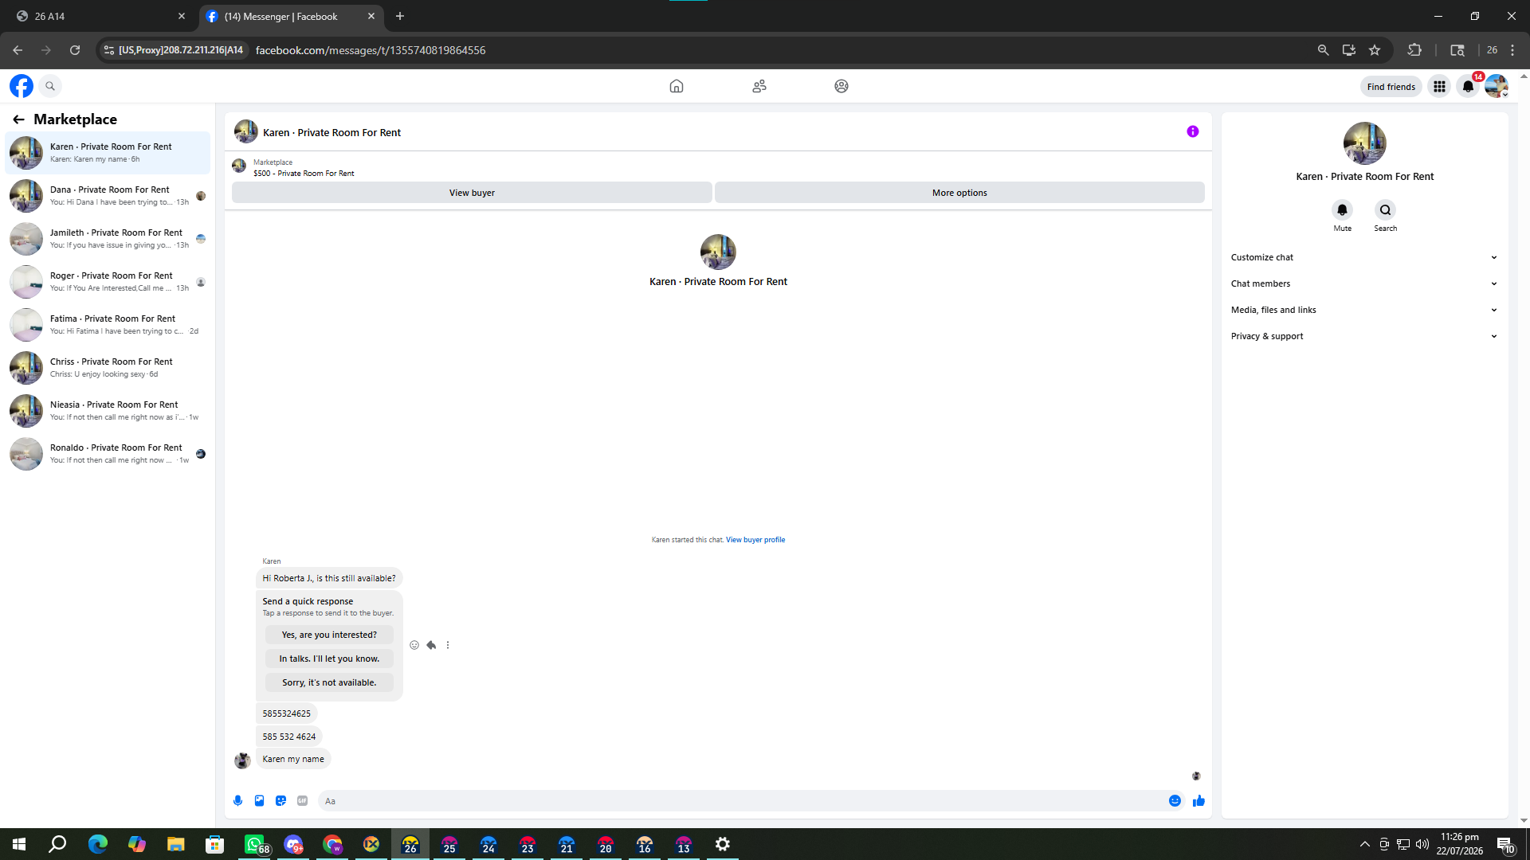Viewport: 1530px width, 860px height.
Task: Open the browser extensions puzzle icon
Action: point(1414,50)
